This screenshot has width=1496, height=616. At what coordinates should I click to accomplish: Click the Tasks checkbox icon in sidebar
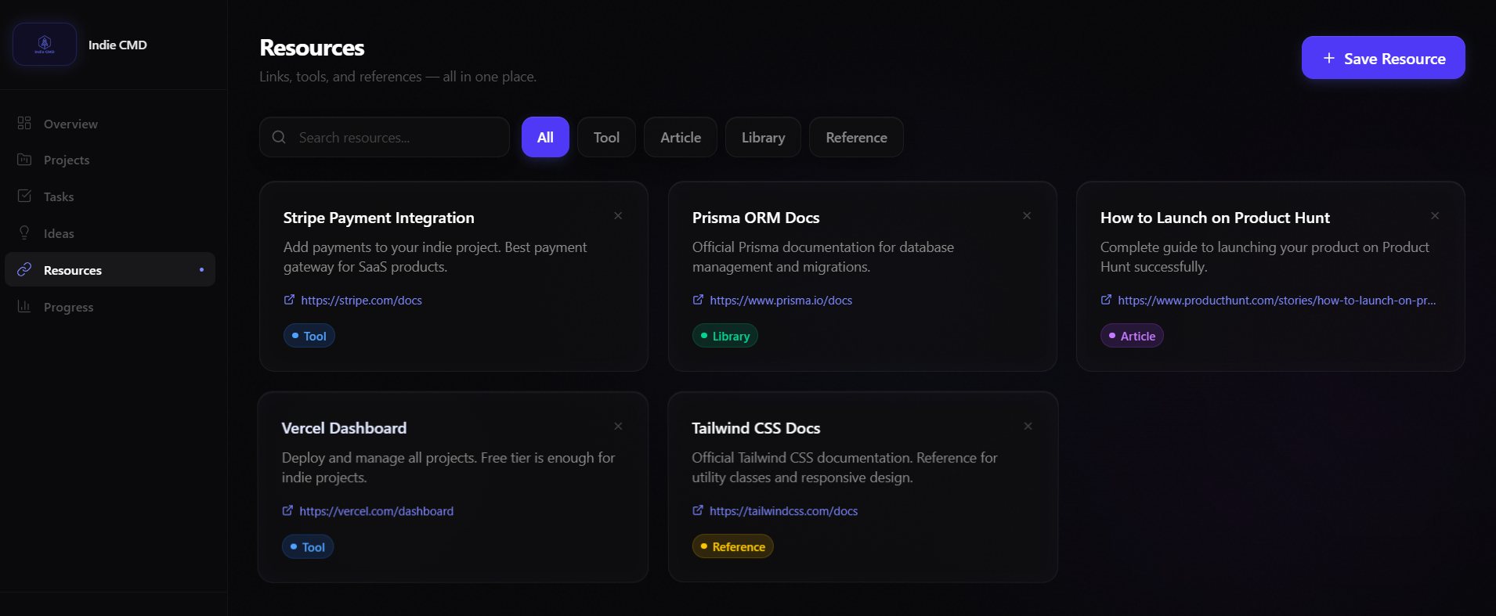[24, 196]
